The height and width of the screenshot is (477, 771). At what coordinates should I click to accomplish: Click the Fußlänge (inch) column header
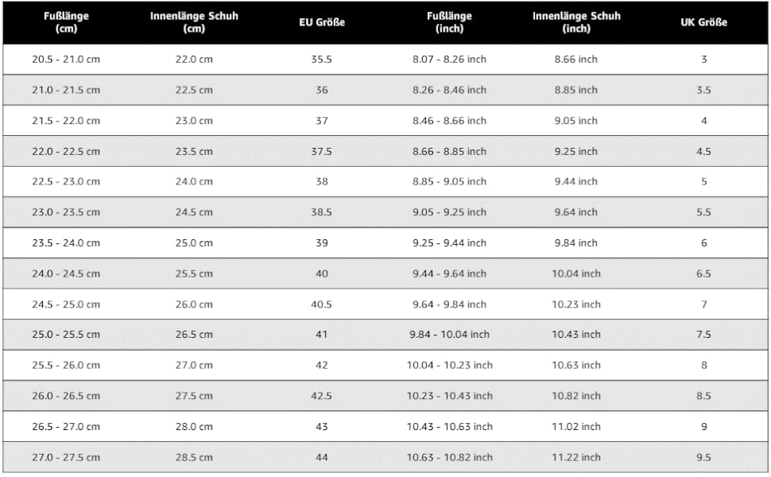449,22
